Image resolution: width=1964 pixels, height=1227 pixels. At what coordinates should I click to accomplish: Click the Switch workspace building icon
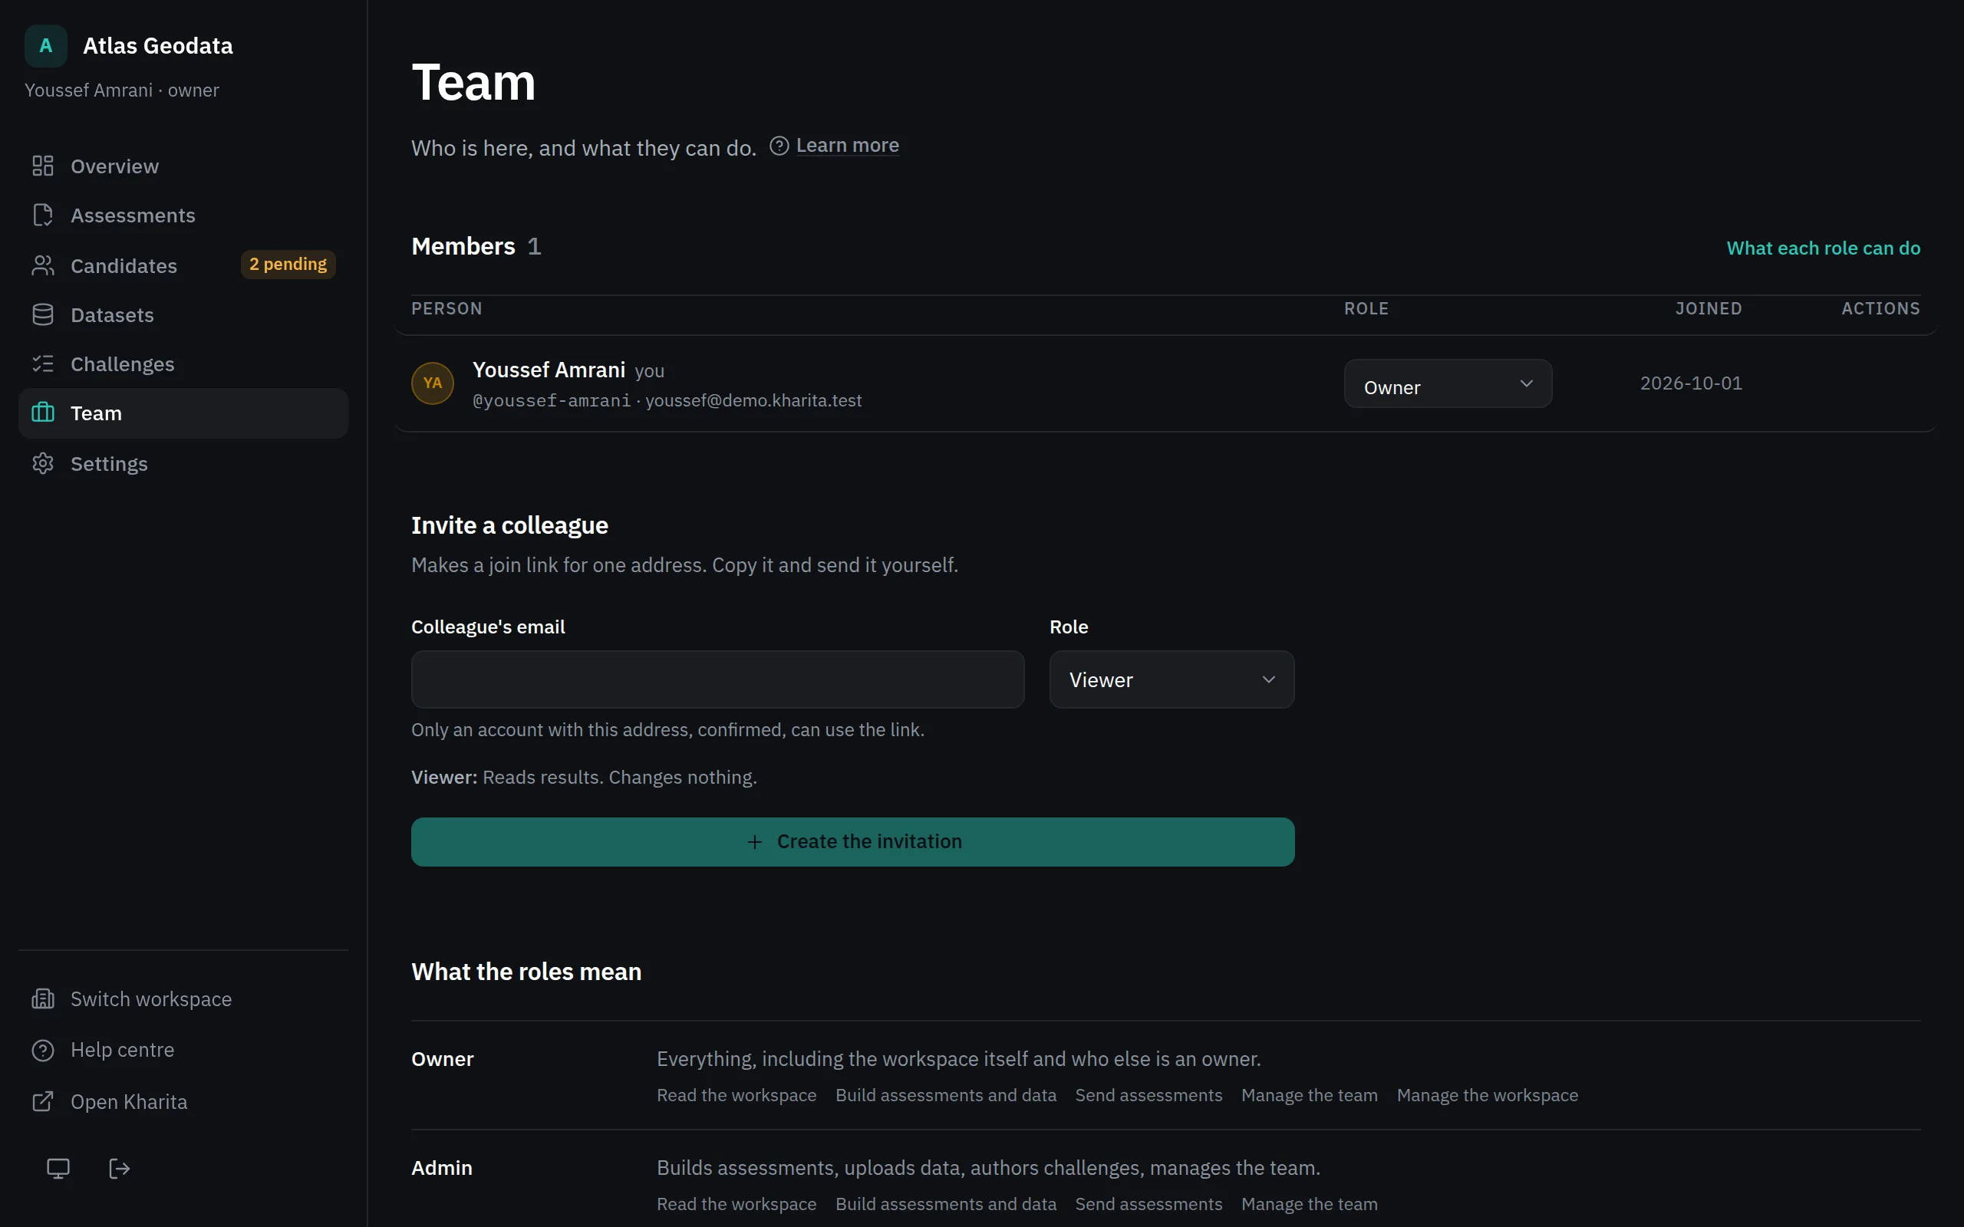click(x=43, y=999)
